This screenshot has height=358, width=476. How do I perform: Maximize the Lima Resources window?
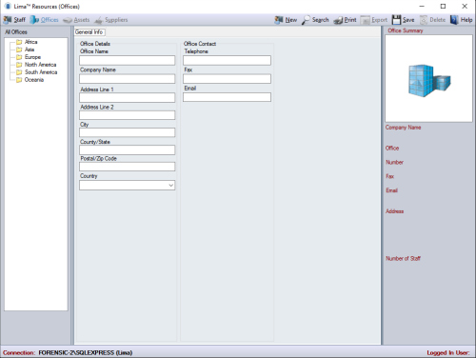pos(443,6)
